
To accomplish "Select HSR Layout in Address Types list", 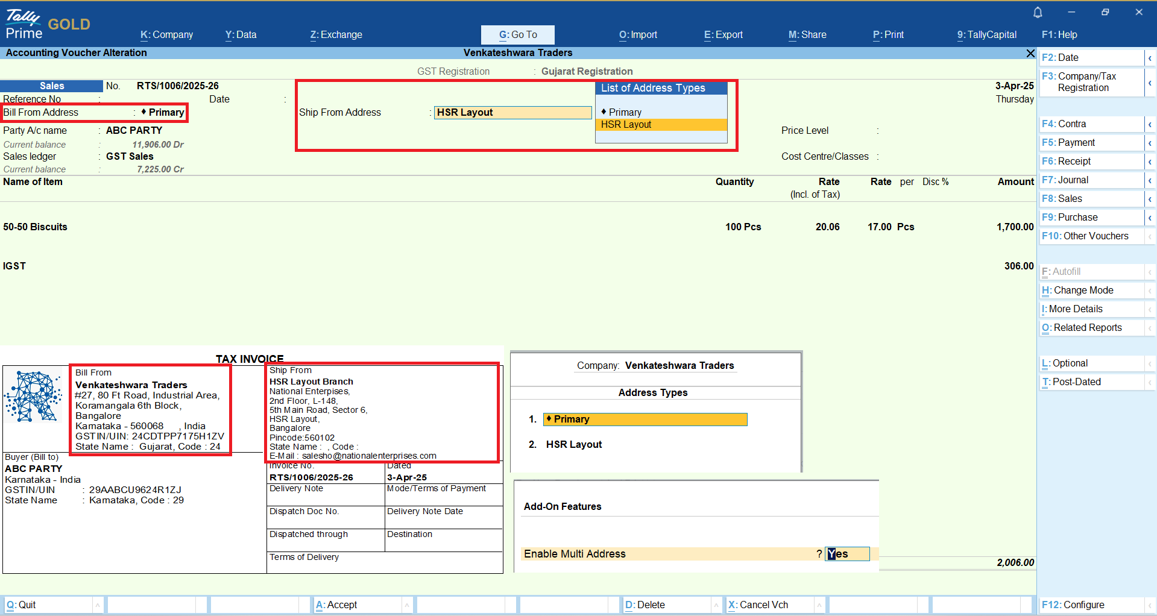I will 573,445.
